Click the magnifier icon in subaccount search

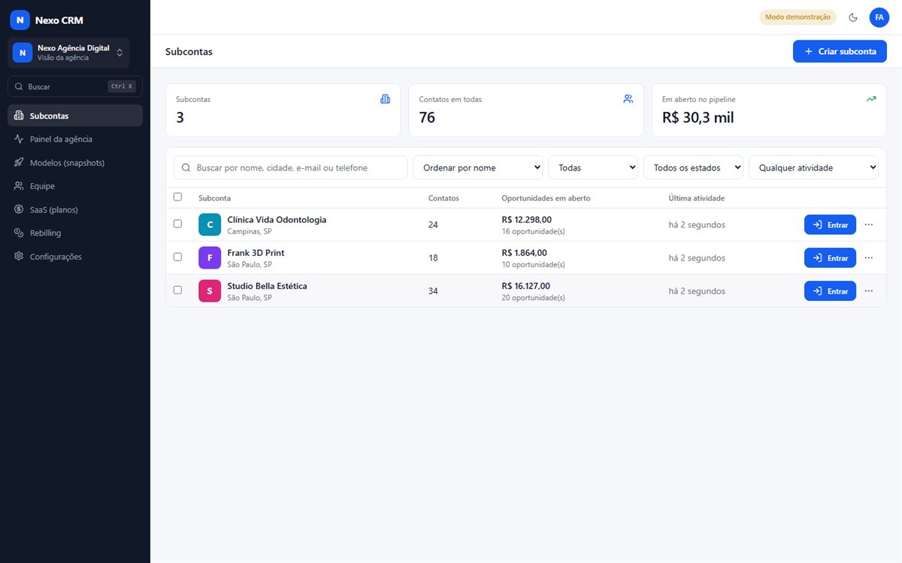[x=186, y=167]
